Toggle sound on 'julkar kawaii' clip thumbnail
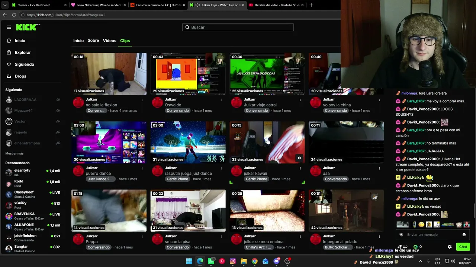 [299, 158]
